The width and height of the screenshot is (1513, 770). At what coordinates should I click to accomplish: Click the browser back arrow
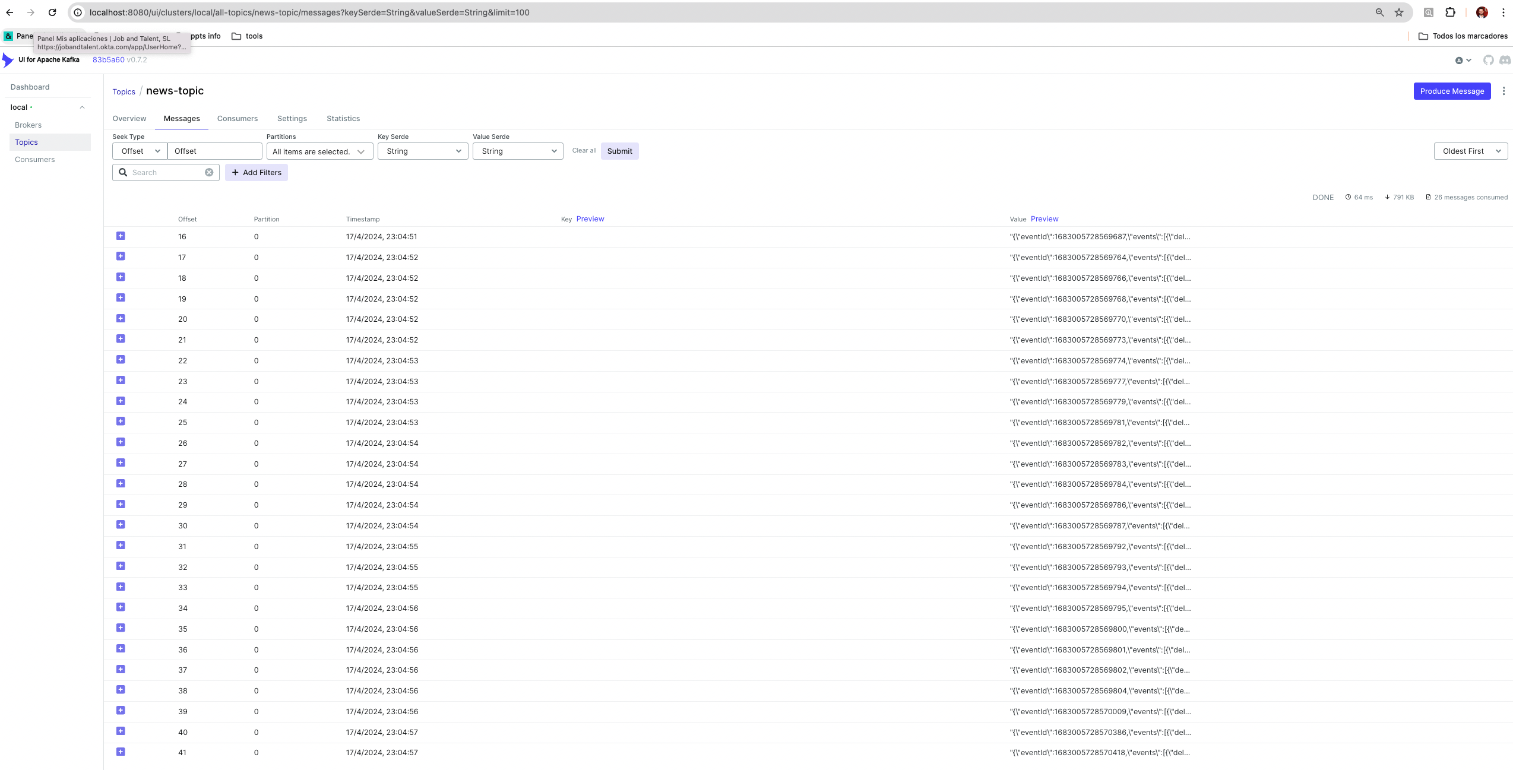pyautogui.click(x=10, y=12)
